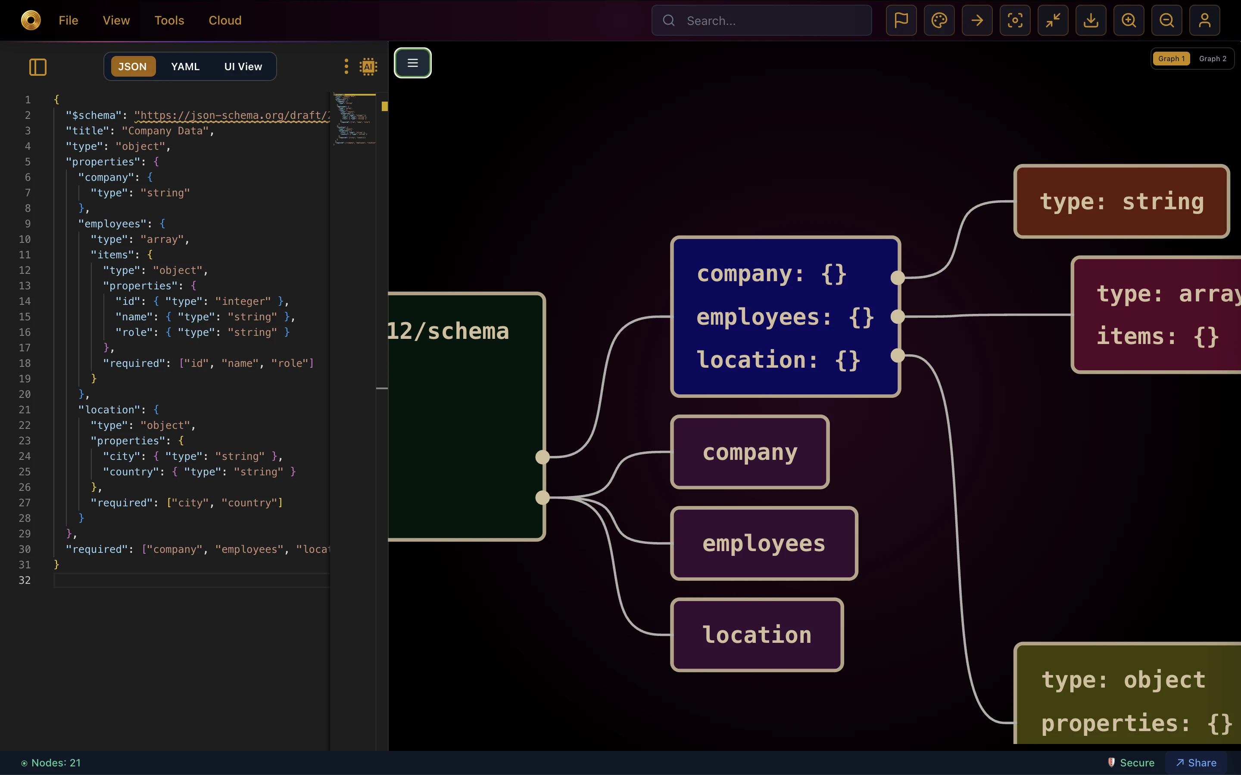Click line number 32 in gutter
Screen dimensions: 1241x775
(25, 580)
